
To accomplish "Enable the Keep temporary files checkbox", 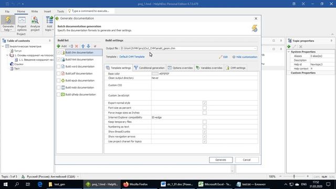I will point(205,122).
